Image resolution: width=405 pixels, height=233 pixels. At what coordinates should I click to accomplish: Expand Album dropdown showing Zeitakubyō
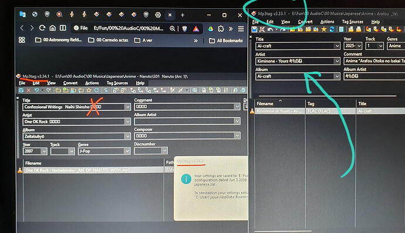click(x=127, y=136)
